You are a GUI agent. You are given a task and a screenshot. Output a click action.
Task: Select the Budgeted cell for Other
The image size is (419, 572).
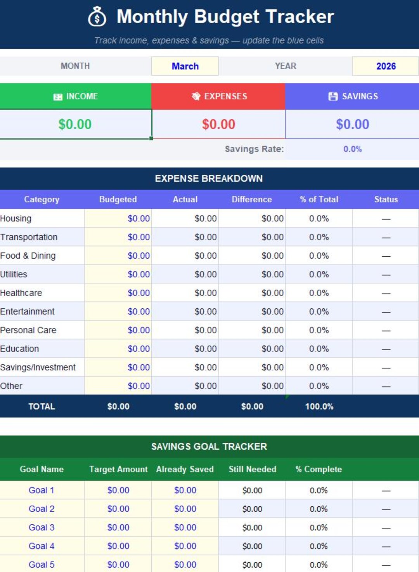118,386
